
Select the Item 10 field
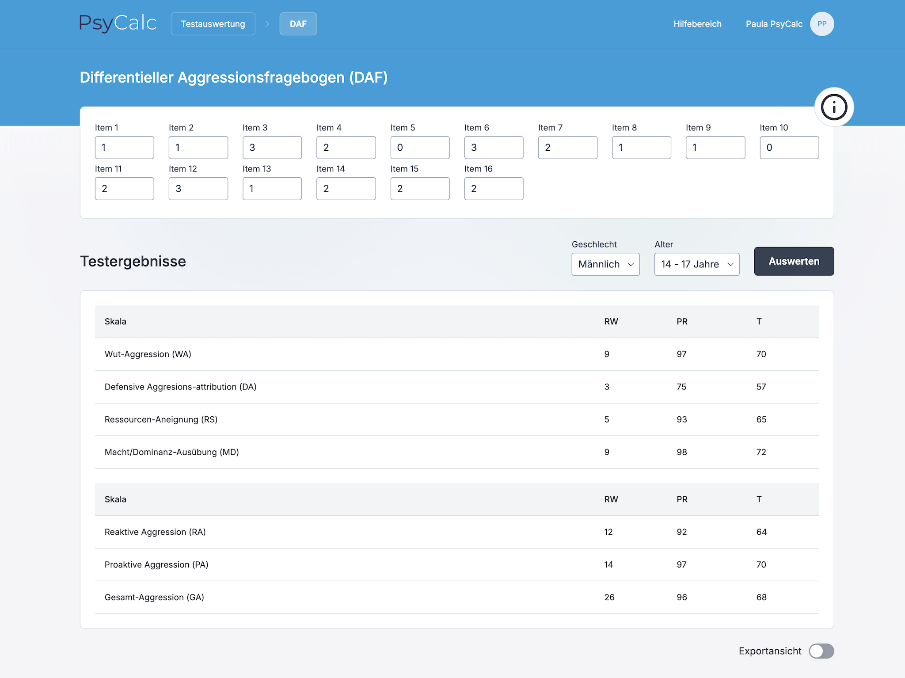coord(789,148)
